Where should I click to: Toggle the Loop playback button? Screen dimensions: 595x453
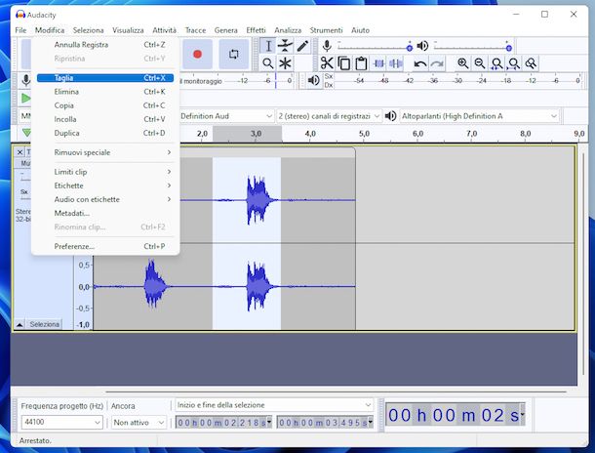[x=234, y=54]
